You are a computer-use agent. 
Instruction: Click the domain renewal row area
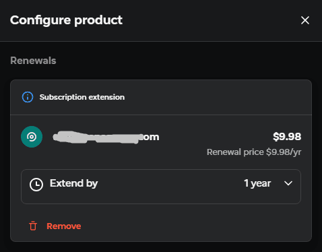pos(161,141)
